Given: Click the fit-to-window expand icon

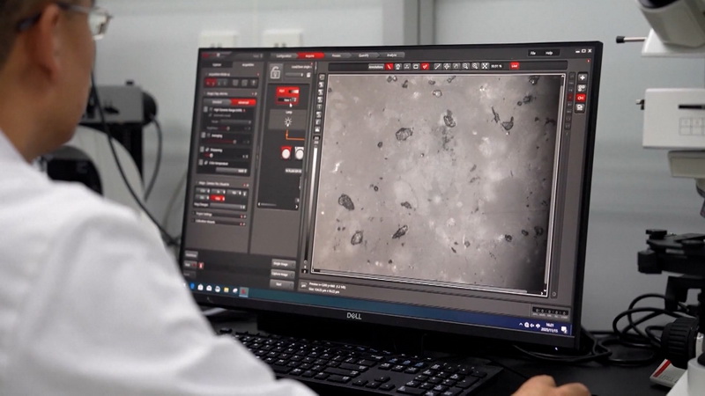Looking at the screenshot, I should tap(485, 66).
